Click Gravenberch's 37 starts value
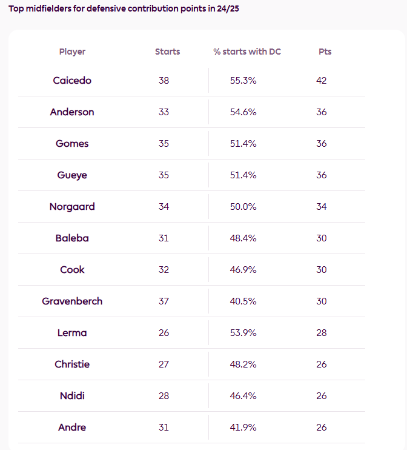407x450 pixels. coord(164,301)
